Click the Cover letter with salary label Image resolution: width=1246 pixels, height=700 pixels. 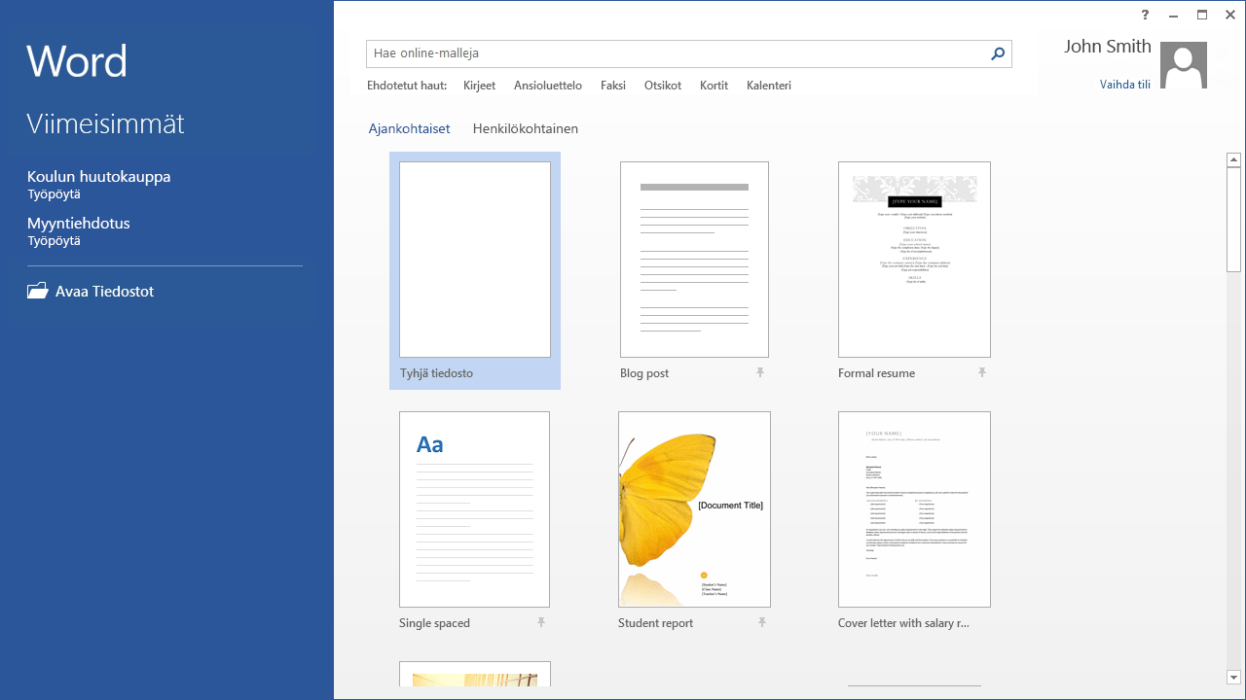pyautogui.click(x=903, y=623)
